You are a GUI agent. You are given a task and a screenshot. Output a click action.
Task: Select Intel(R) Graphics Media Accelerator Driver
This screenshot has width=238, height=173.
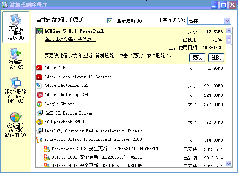pos(131,131)
